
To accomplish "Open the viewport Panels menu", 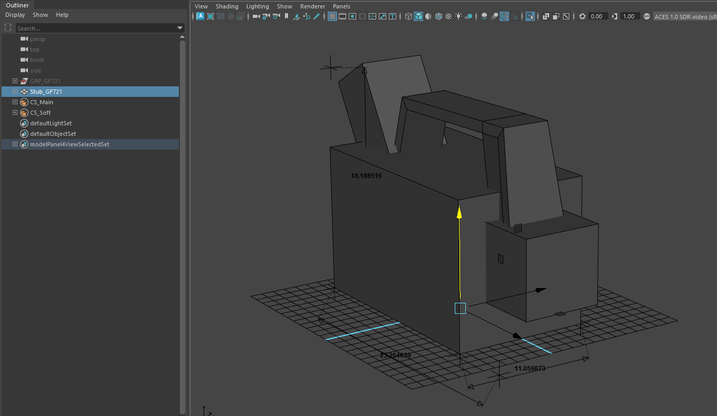I will 341,6.
